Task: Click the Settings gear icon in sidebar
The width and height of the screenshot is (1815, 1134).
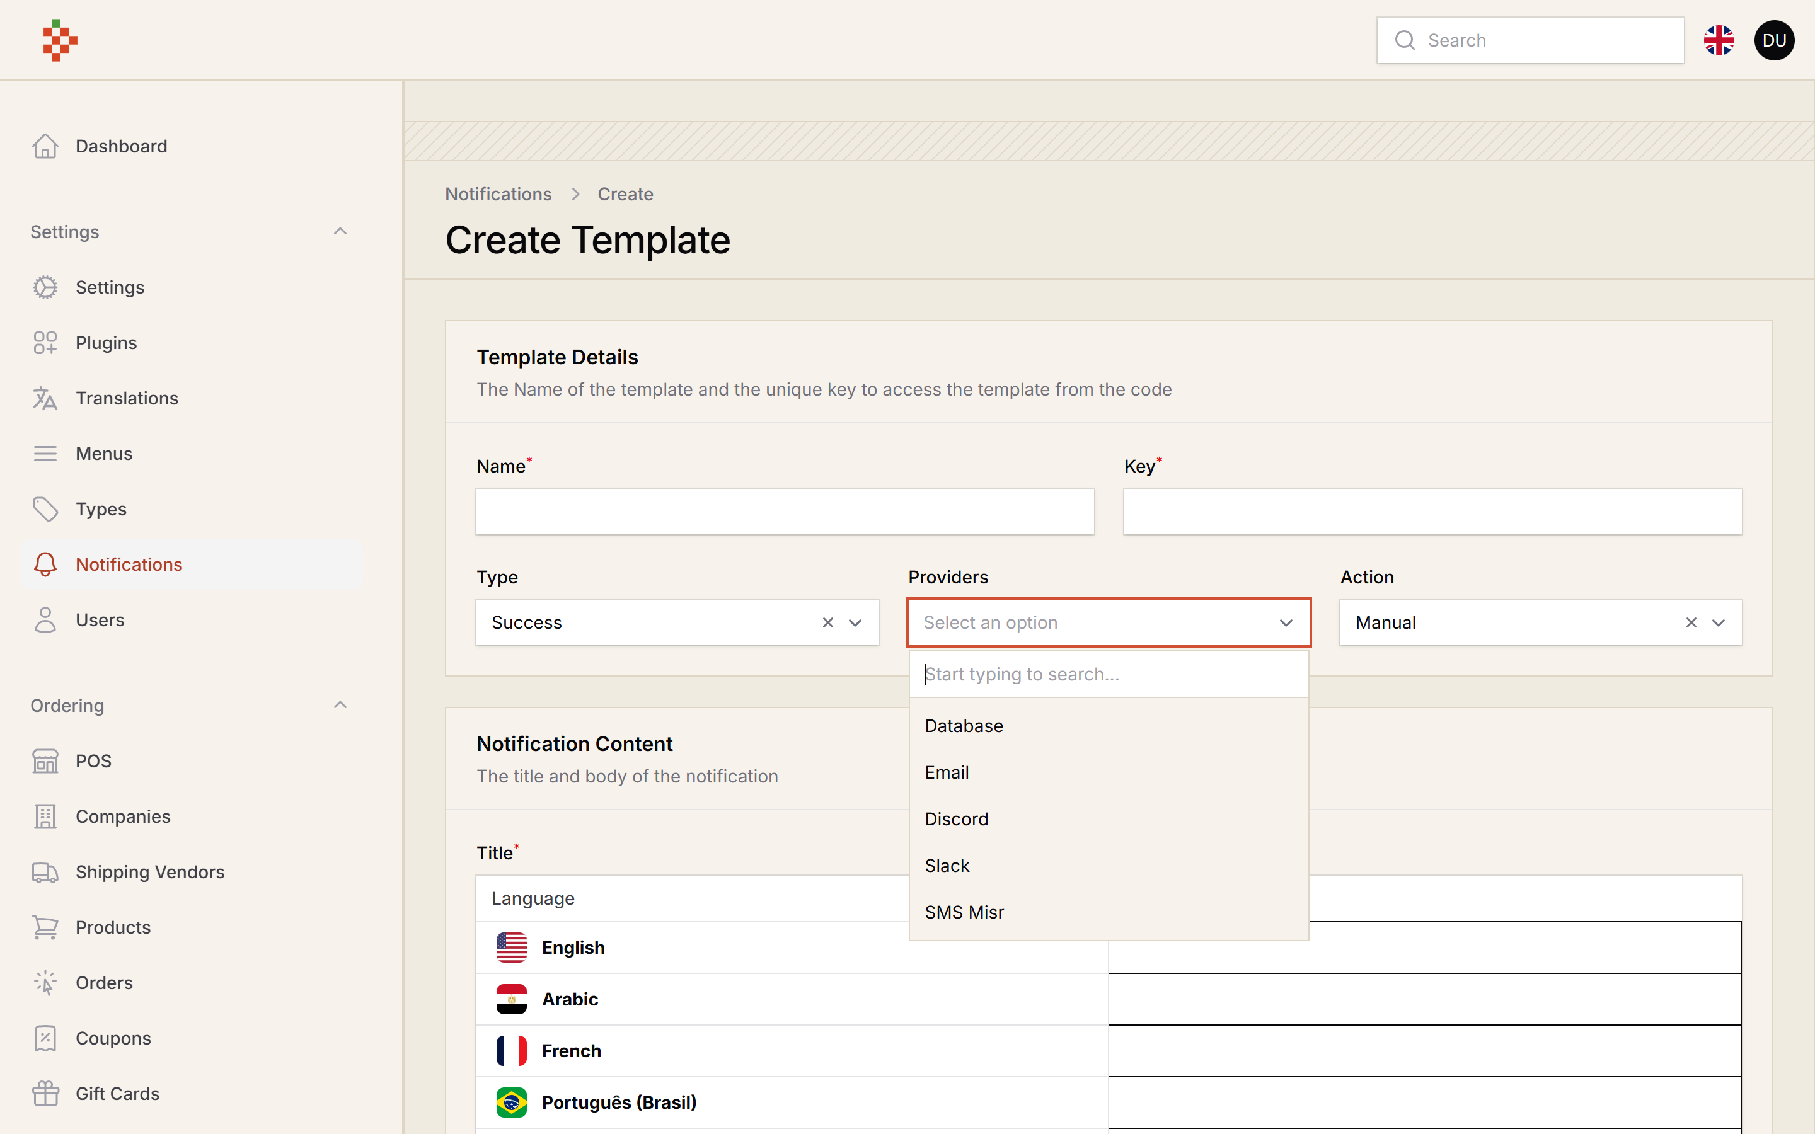Action: 45,287
